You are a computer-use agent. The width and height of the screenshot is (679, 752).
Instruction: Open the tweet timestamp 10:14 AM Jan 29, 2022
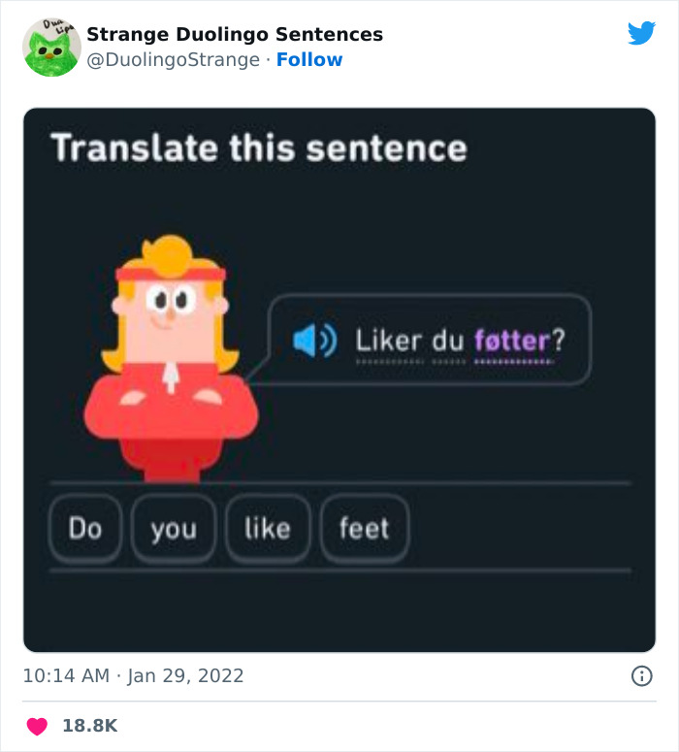coord(134,675)
